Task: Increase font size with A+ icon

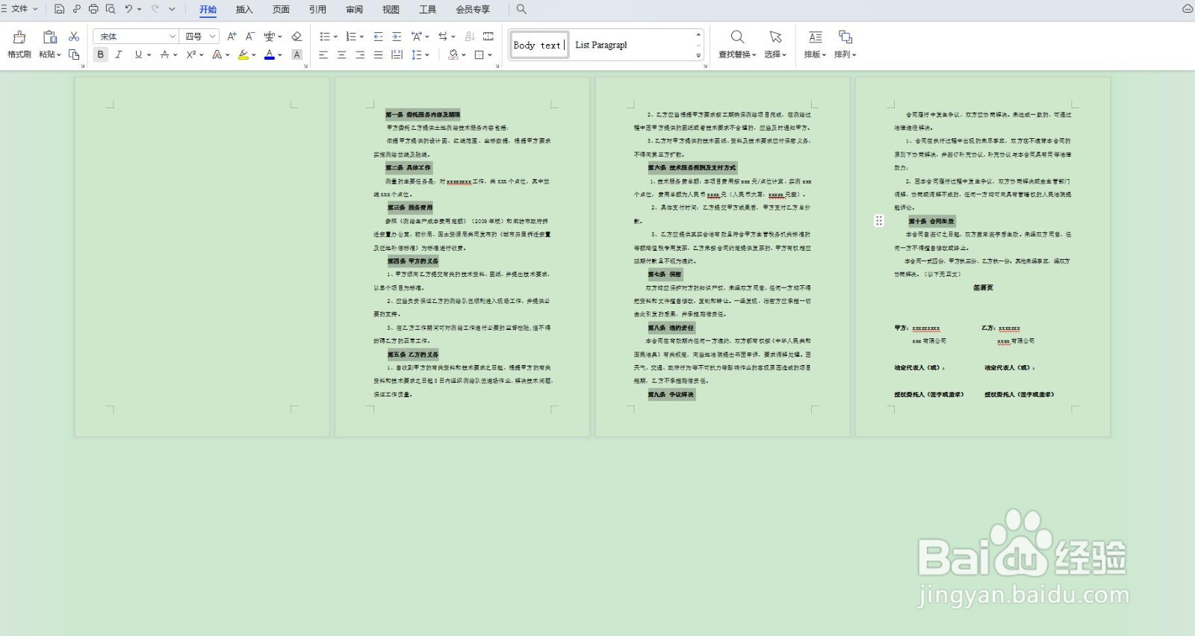Action: [x=232, y=36]
